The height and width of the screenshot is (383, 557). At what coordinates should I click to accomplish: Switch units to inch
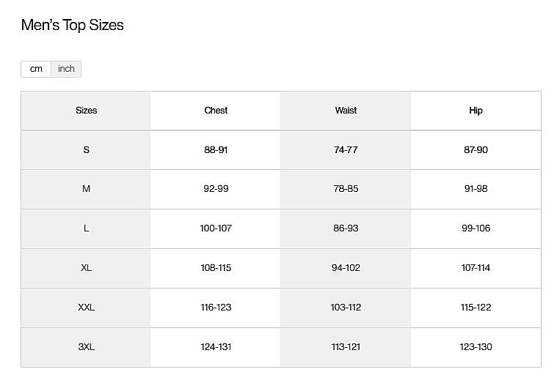pos(66,69)
